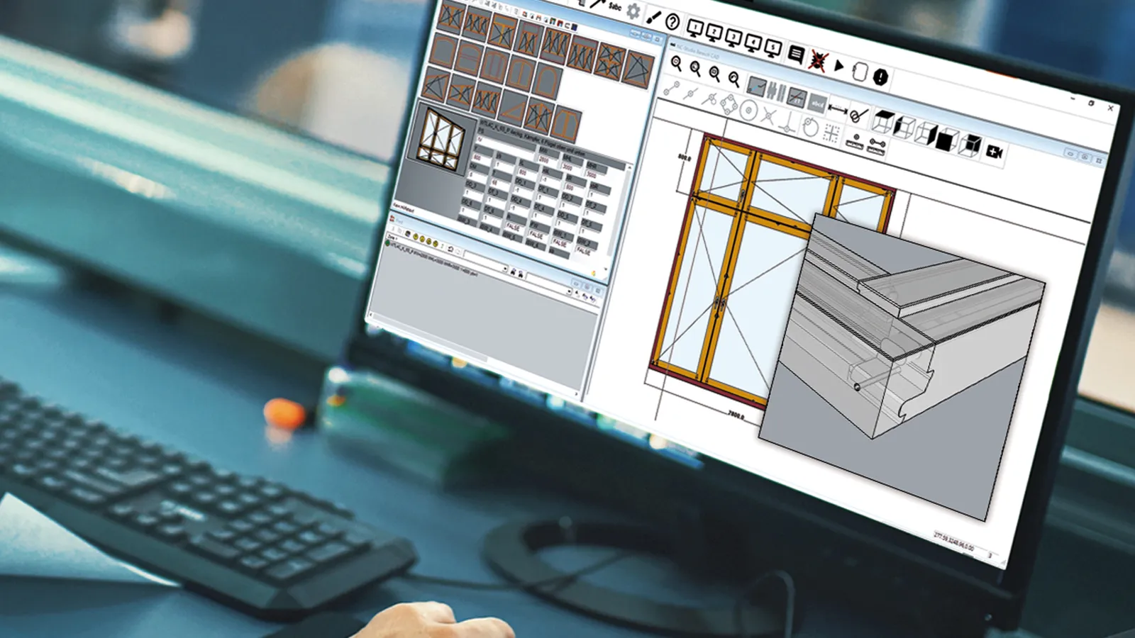Click the 3D window preview image
Image resolution: width=1135 pixels, height=638 pixels.
pyautogui.click(x=441, y=138)
